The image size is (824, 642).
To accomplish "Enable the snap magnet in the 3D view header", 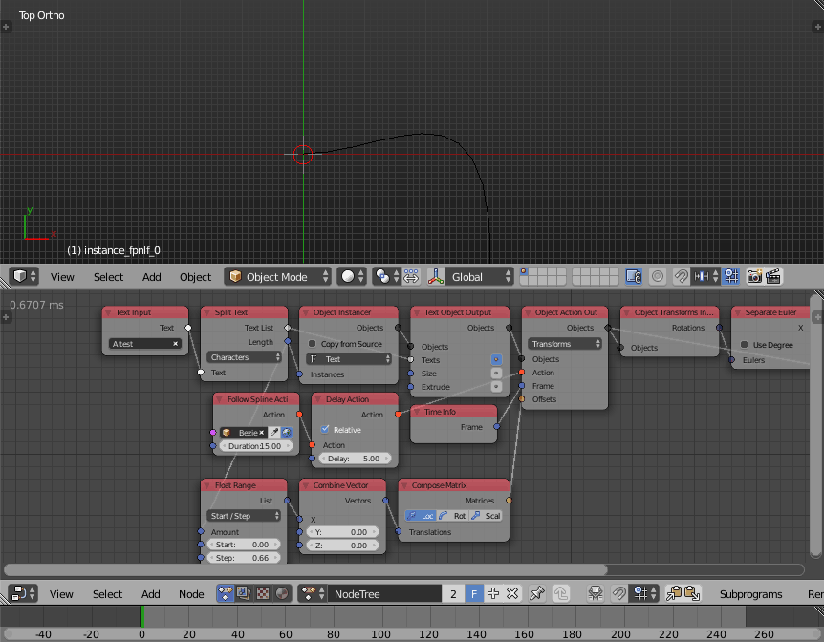I will click(x=682, y=276).
